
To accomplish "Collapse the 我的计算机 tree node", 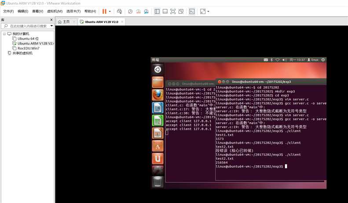I will pyautogui.click(x=4, y=34).
